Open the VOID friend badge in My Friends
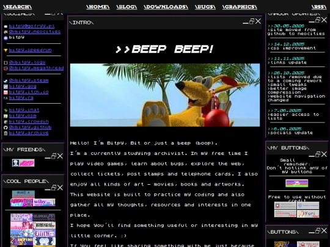330x247 pixels. click(23, 163)
